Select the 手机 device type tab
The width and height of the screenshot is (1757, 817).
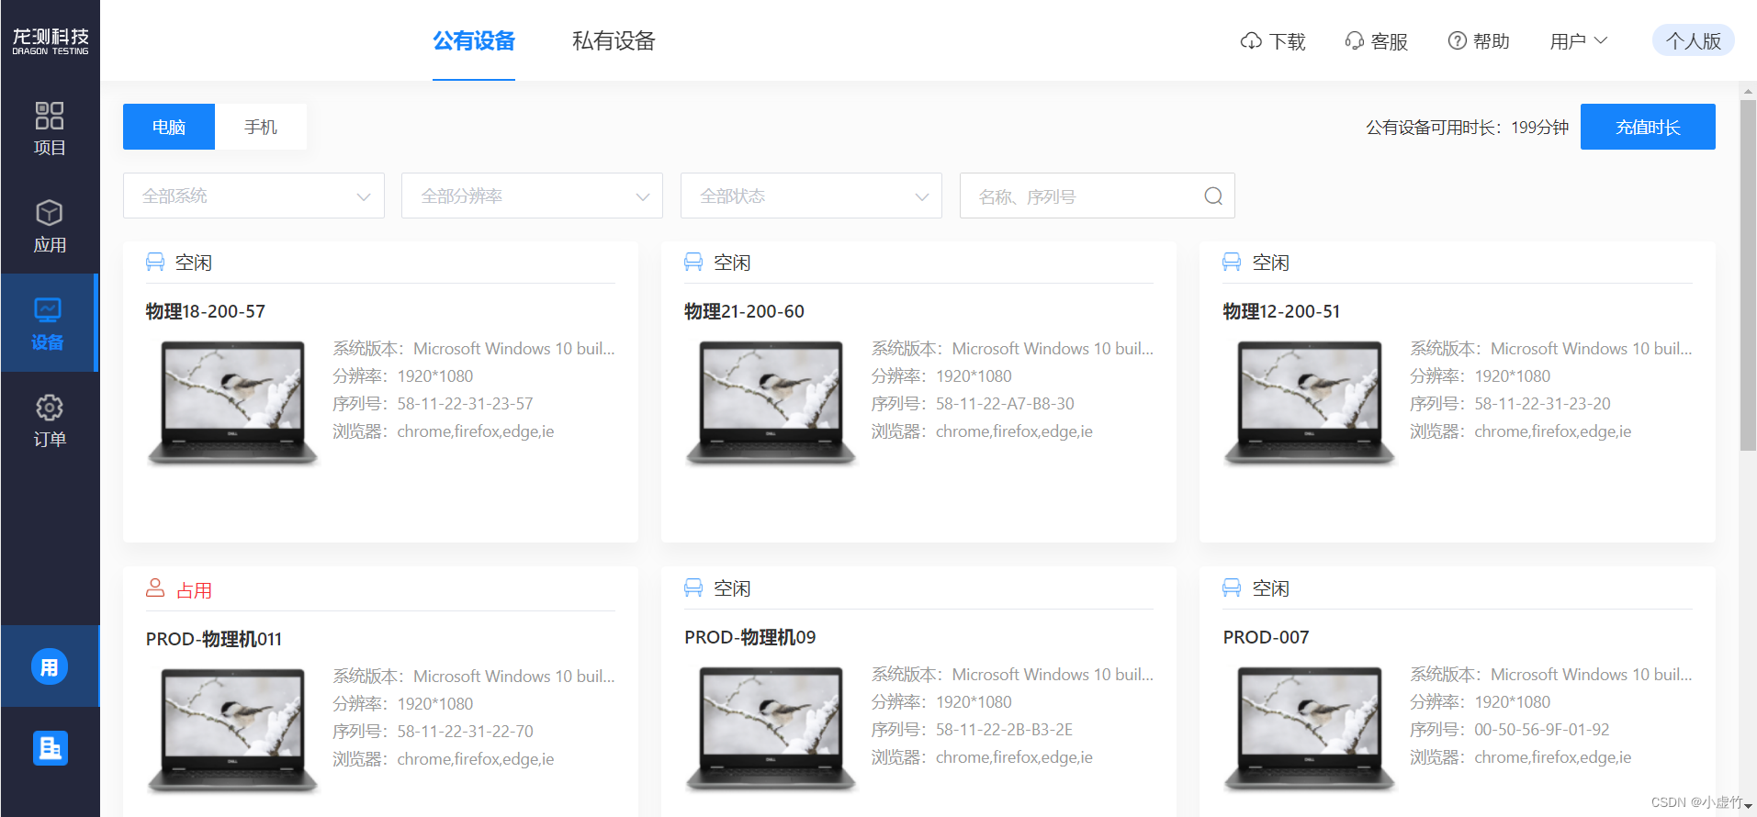pyautogui.click(x=261, y=127)
